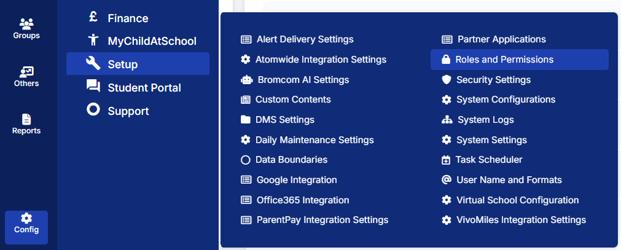
Task: Go to Google Integration settings
Action: (x=297, y=180)
